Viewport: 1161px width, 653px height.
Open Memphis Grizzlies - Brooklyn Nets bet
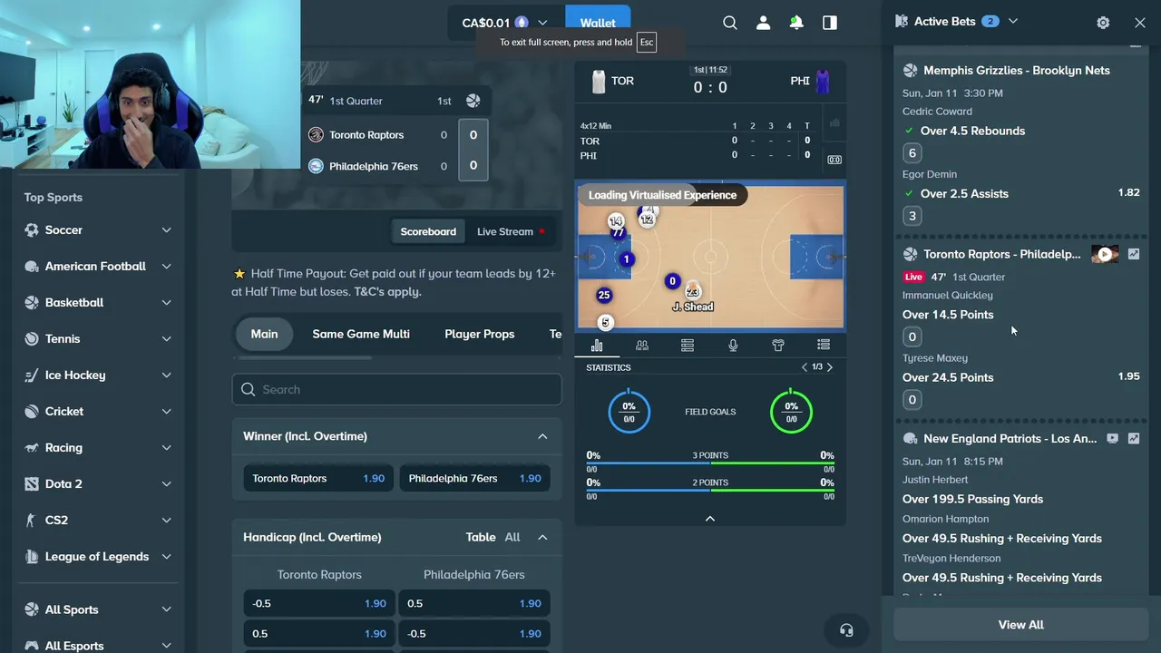pyautogui.click(x=1016, y=70)
